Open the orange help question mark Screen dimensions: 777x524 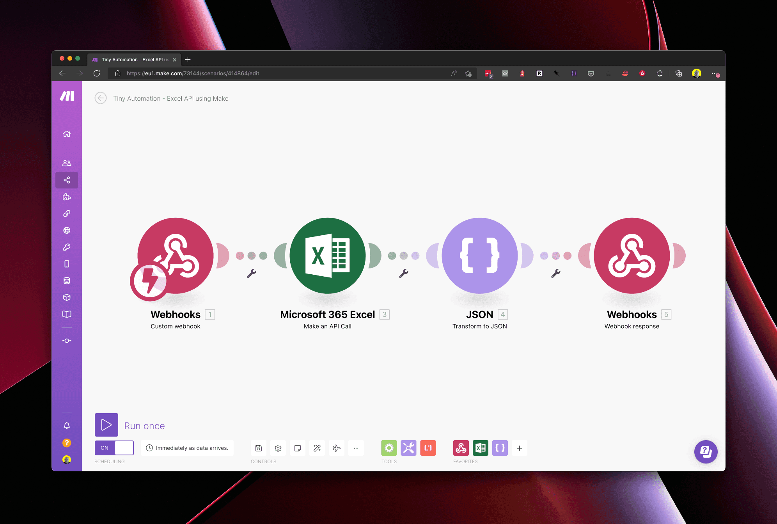click(x=67, y=442)
